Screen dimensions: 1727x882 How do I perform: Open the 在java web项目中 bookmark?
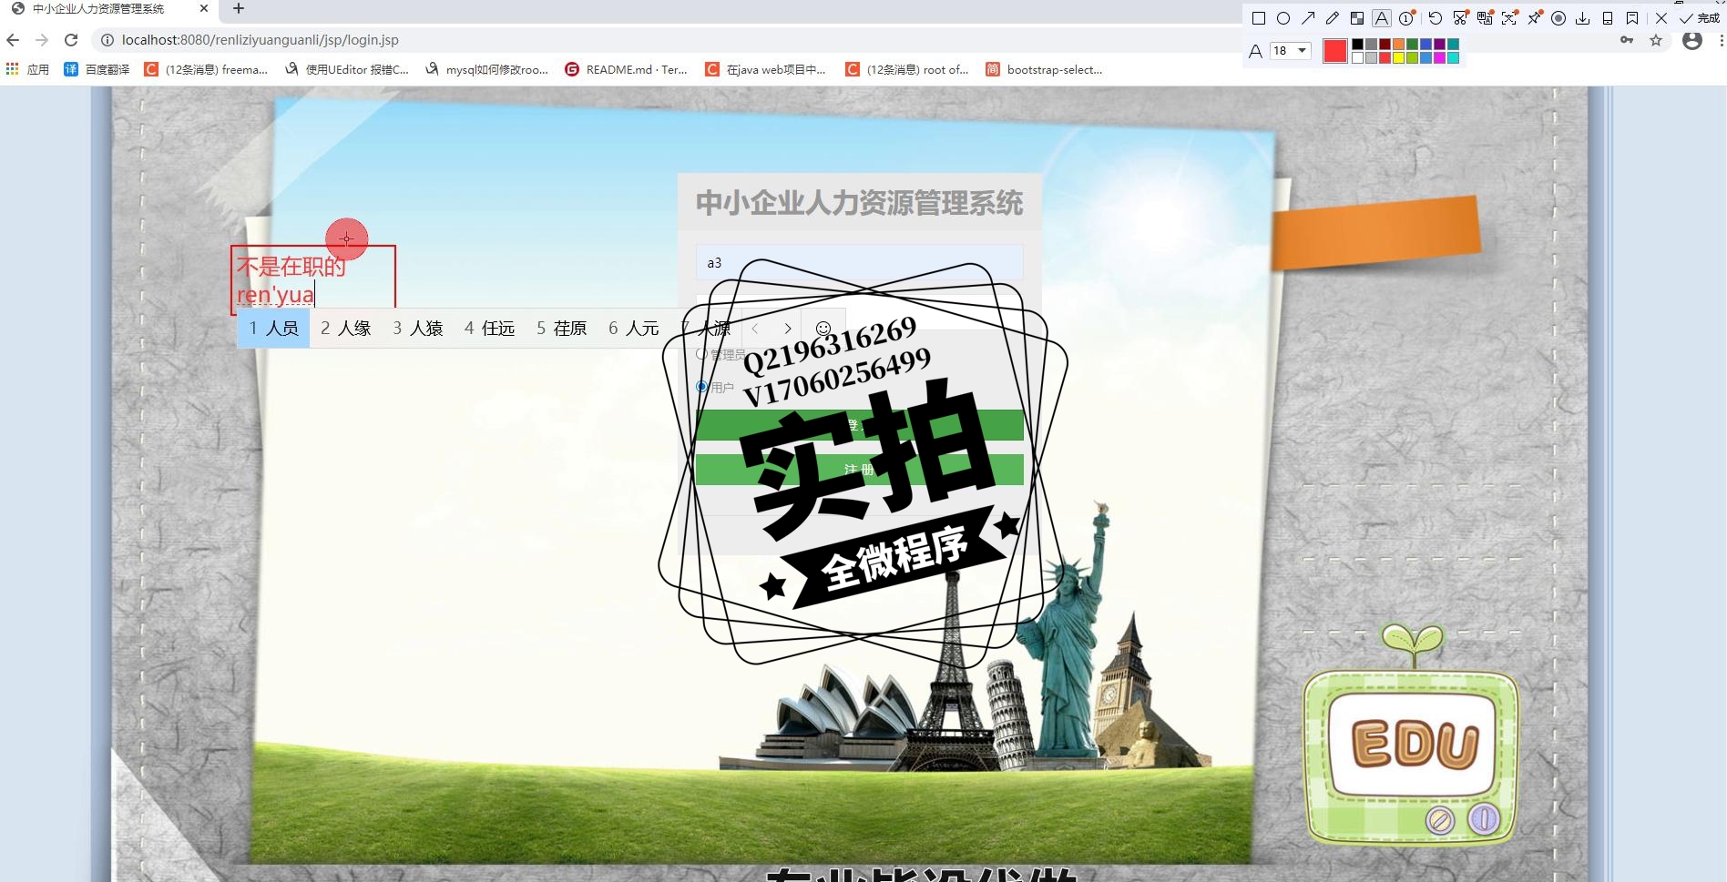(766, 69)
